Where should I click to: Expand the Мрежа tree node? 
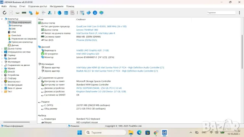pyautogui.click(x=2, y=68)
